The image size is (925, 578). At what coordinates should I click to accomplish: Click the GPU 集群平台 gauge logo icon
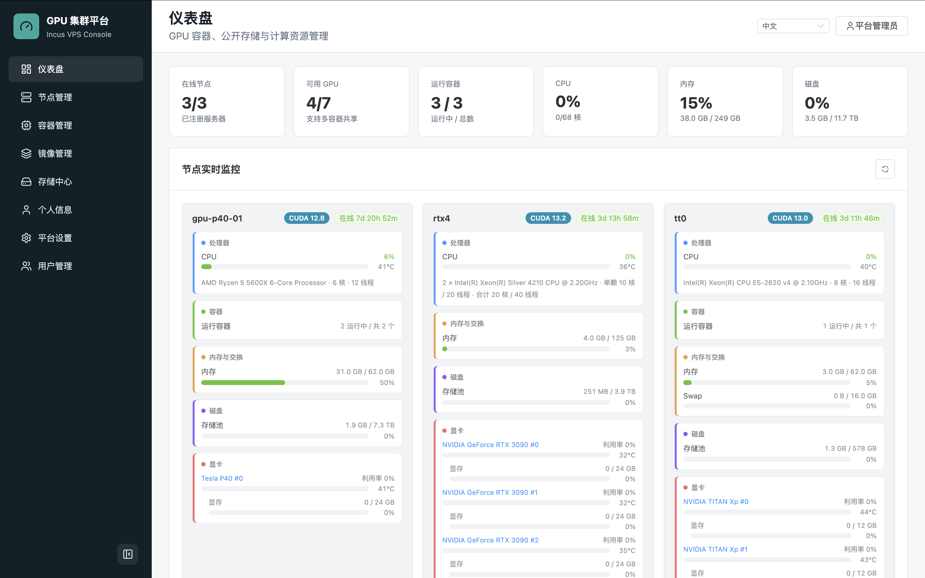26,26
